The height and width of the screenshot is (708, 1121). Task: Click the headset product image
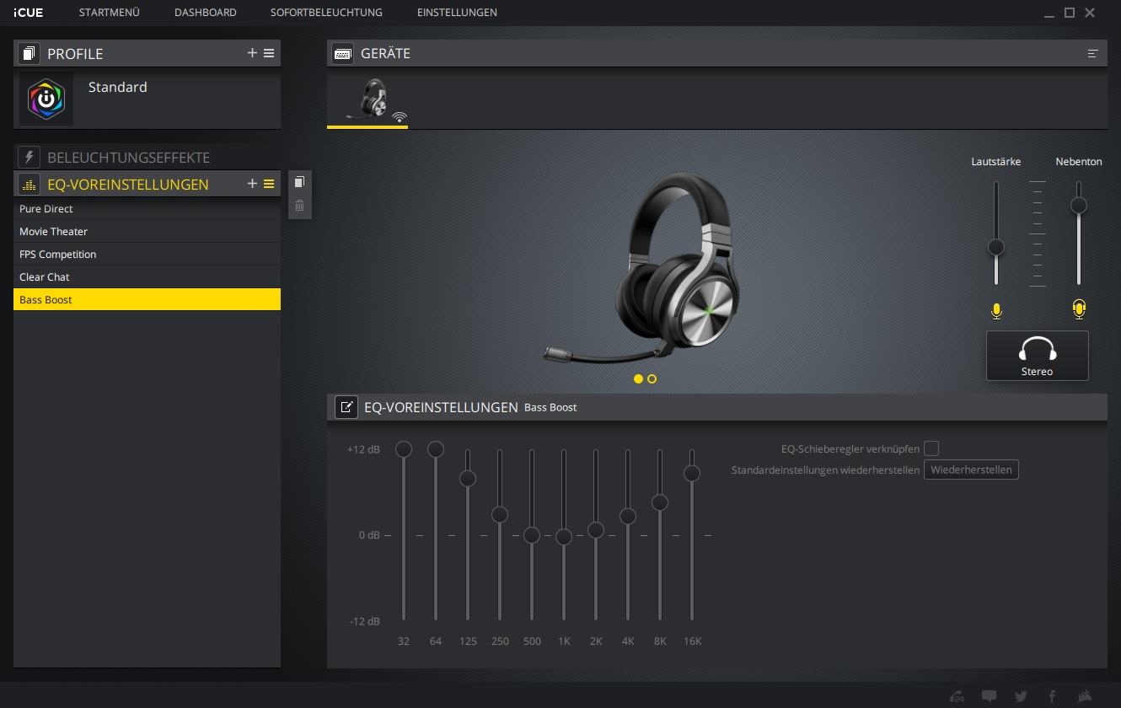pos(642,268)
